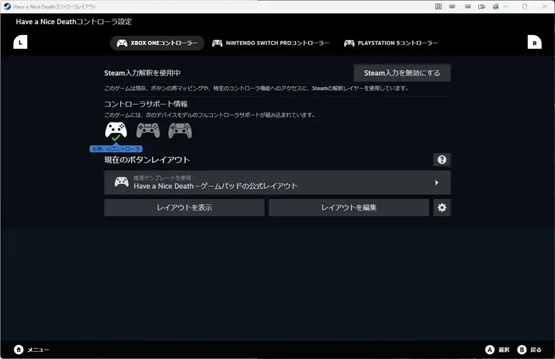
Task: Click the A button 選択 hint
Action: (x=497, y=350)
